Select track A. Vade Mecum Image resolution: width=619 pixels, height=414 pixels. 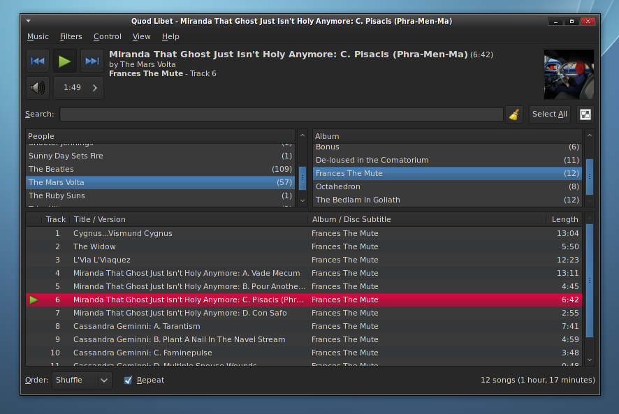[x=304, y=273]
